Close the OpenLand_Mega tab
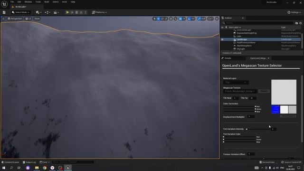Screen dimensions: 304x171 pos(268,58)
